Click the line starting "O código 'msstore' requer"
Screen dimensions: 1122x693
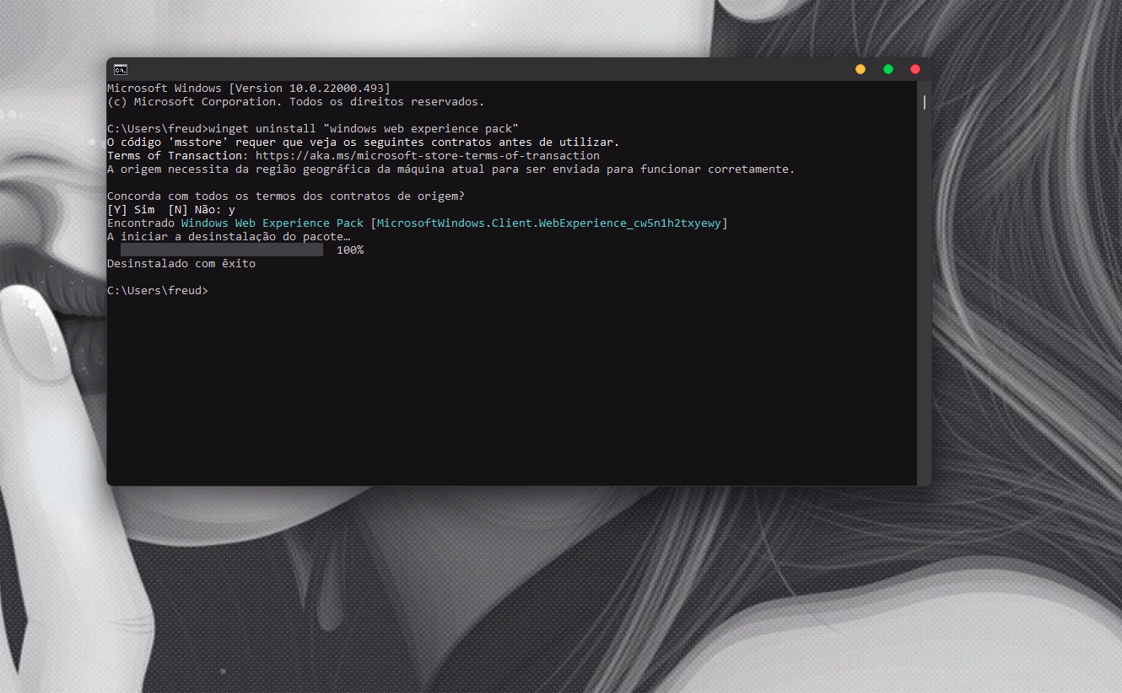coord(364,142)
